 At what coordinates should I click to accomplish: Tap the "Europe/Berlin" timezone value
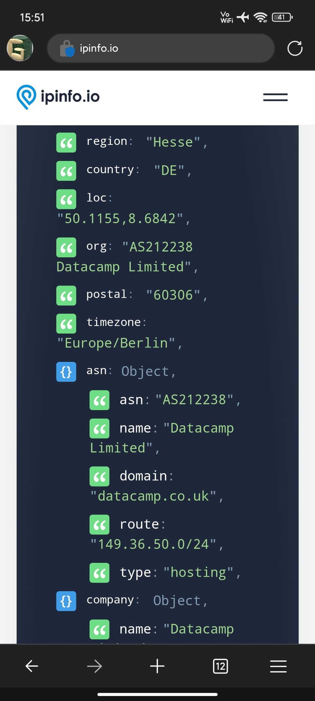pos(116,343)
